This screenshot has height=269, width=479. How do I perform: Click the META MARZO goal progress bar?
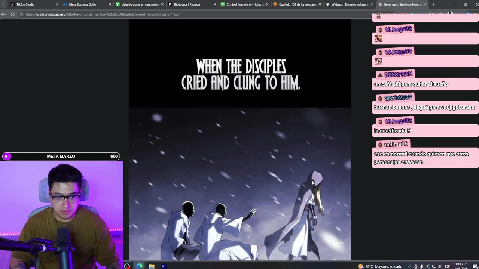click(x=61, y=156)
